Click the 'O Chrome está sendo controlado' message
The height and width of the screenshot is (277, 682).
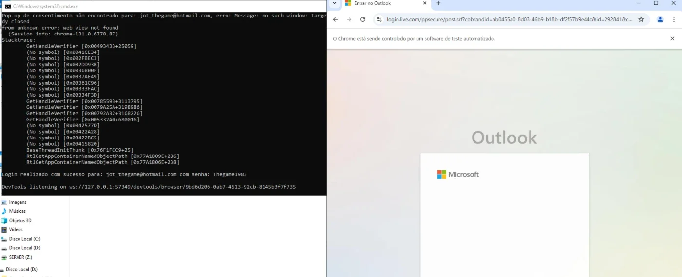(414, 38)
